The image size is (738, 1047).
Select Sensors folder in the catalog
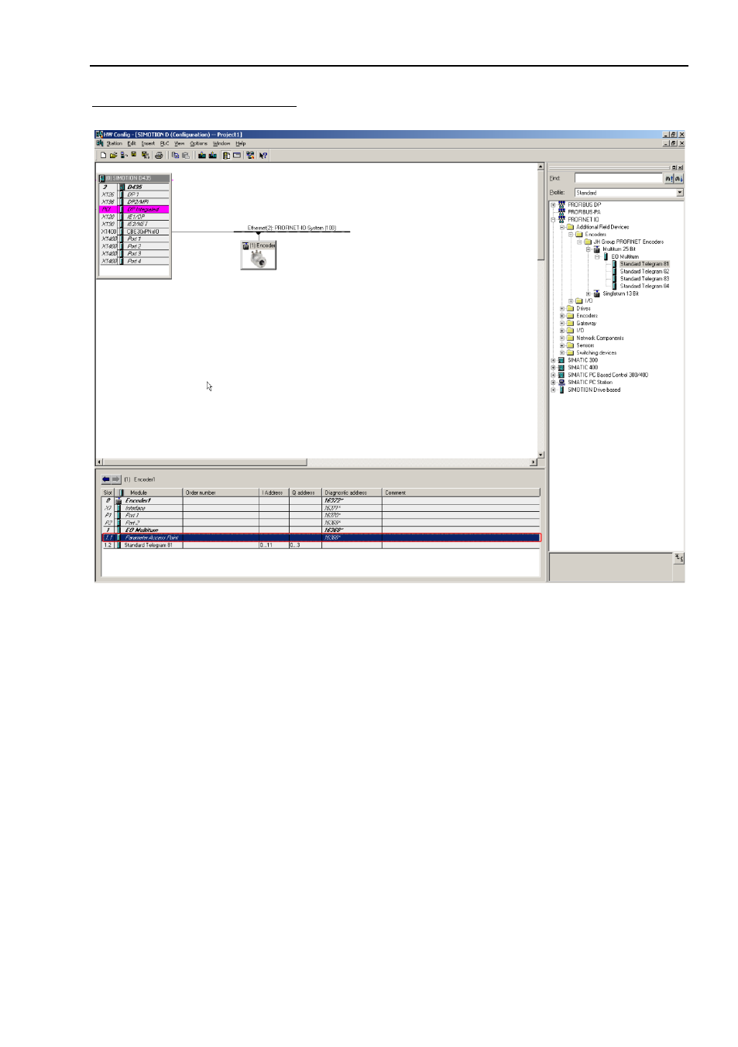pos(585,345)
